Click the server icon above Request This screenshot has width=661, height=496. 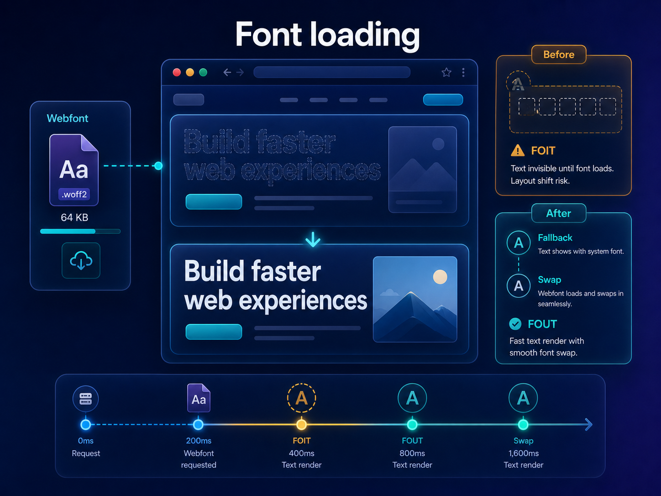[x=85, y=398]
